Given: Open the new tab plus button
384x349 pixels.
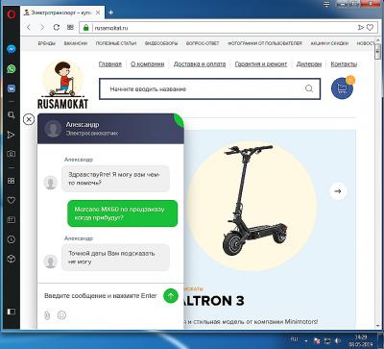Looking at the screenshot, I should point(110,12).
